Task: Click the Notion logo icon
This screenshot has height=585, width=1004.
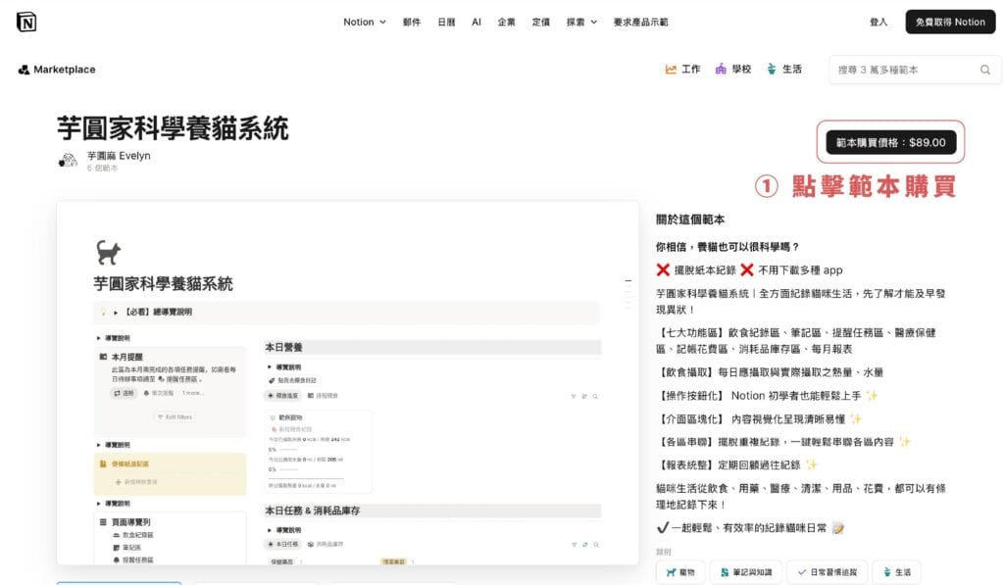Action: pos(26,22)
